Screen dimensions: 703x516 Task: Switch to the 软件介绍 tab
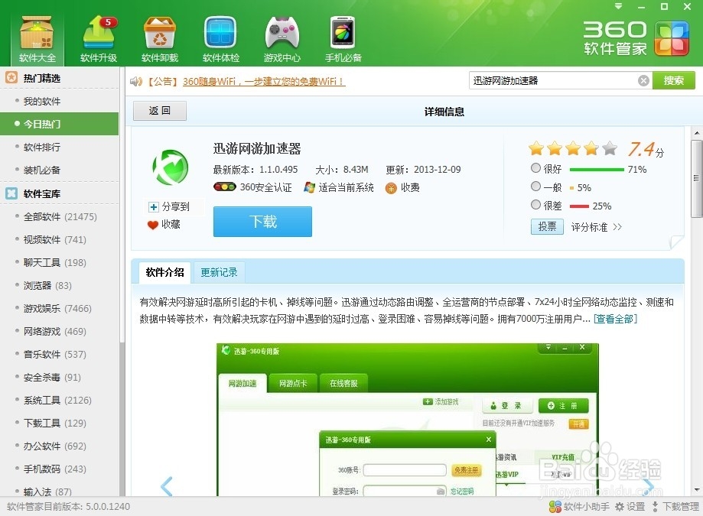tap(164, 272)
